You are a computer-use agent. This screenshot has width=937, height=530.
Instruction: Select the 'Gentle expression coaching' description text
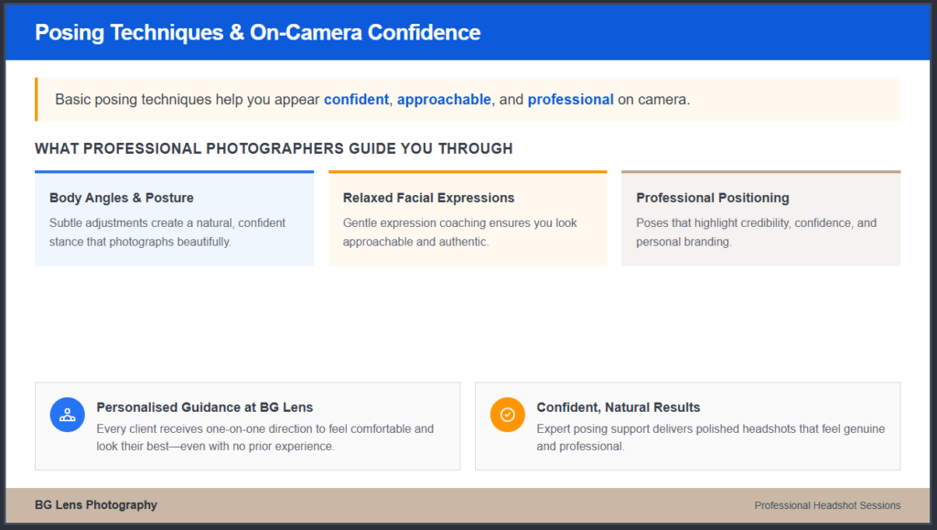(460, 233)
